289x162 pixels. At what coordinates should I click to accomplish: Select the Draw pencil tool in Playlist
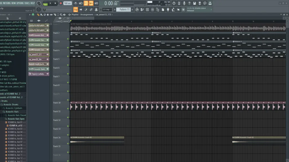point(38,15)
